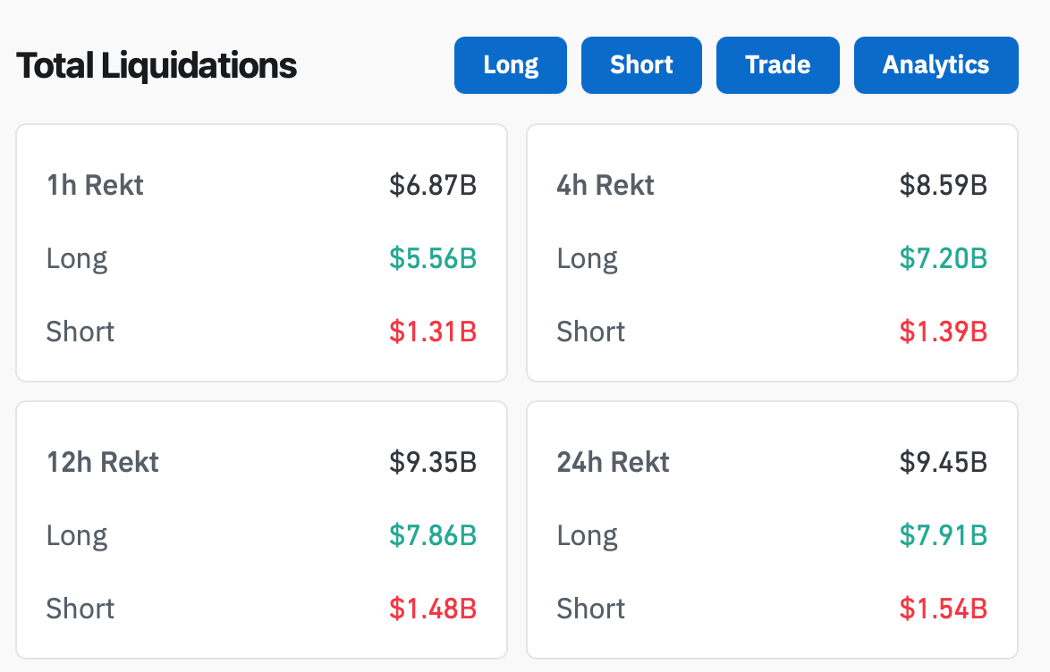Click the Long button
Image resolution: width=1050 pixels, height=672 pixels.
(510, 65)
